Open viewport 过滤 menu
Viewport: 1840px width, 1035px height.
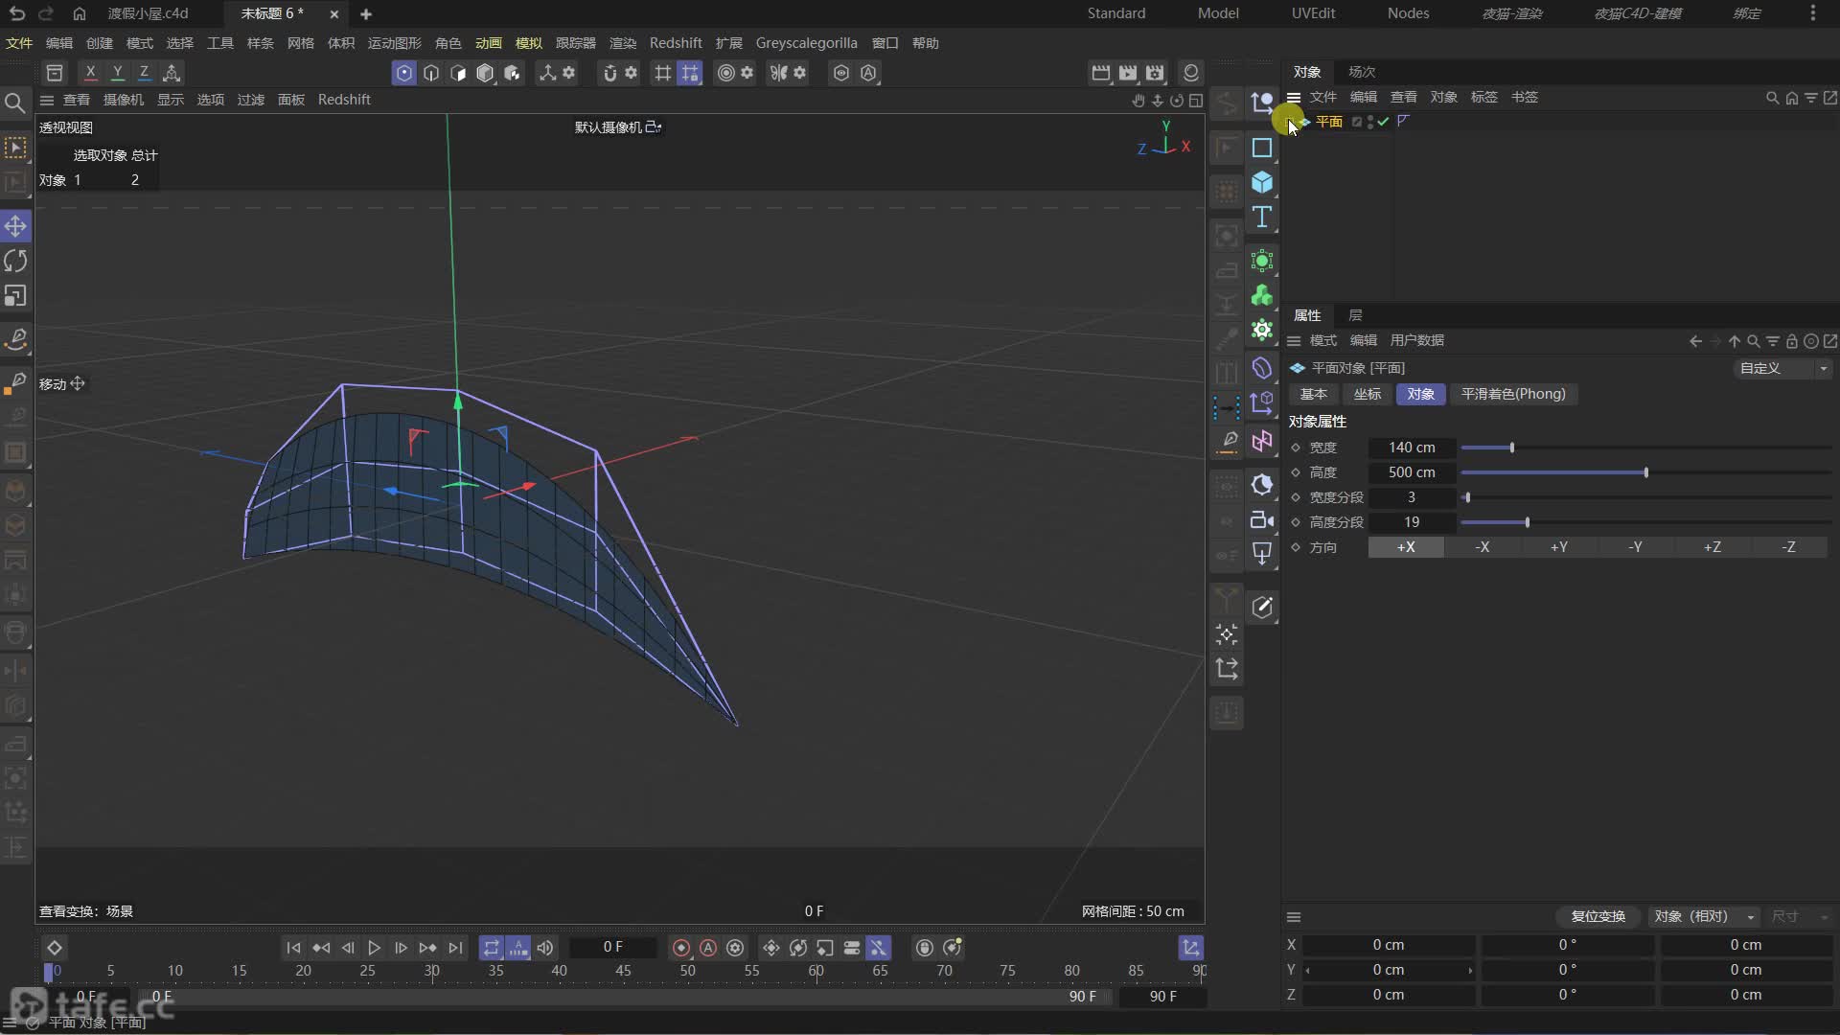pos(250,100)
